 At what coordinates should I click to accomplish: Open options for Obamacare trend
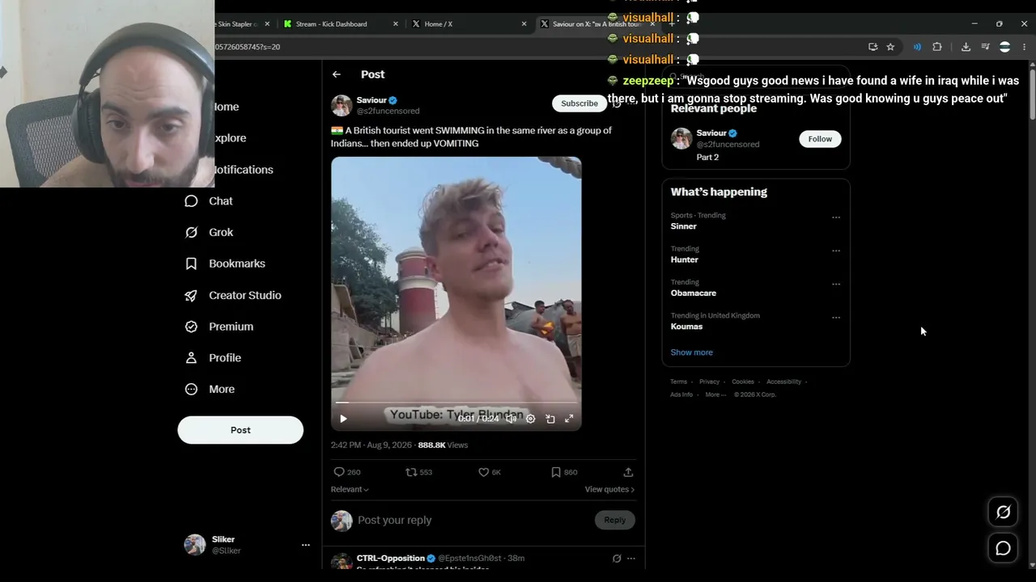pos(836,285)
